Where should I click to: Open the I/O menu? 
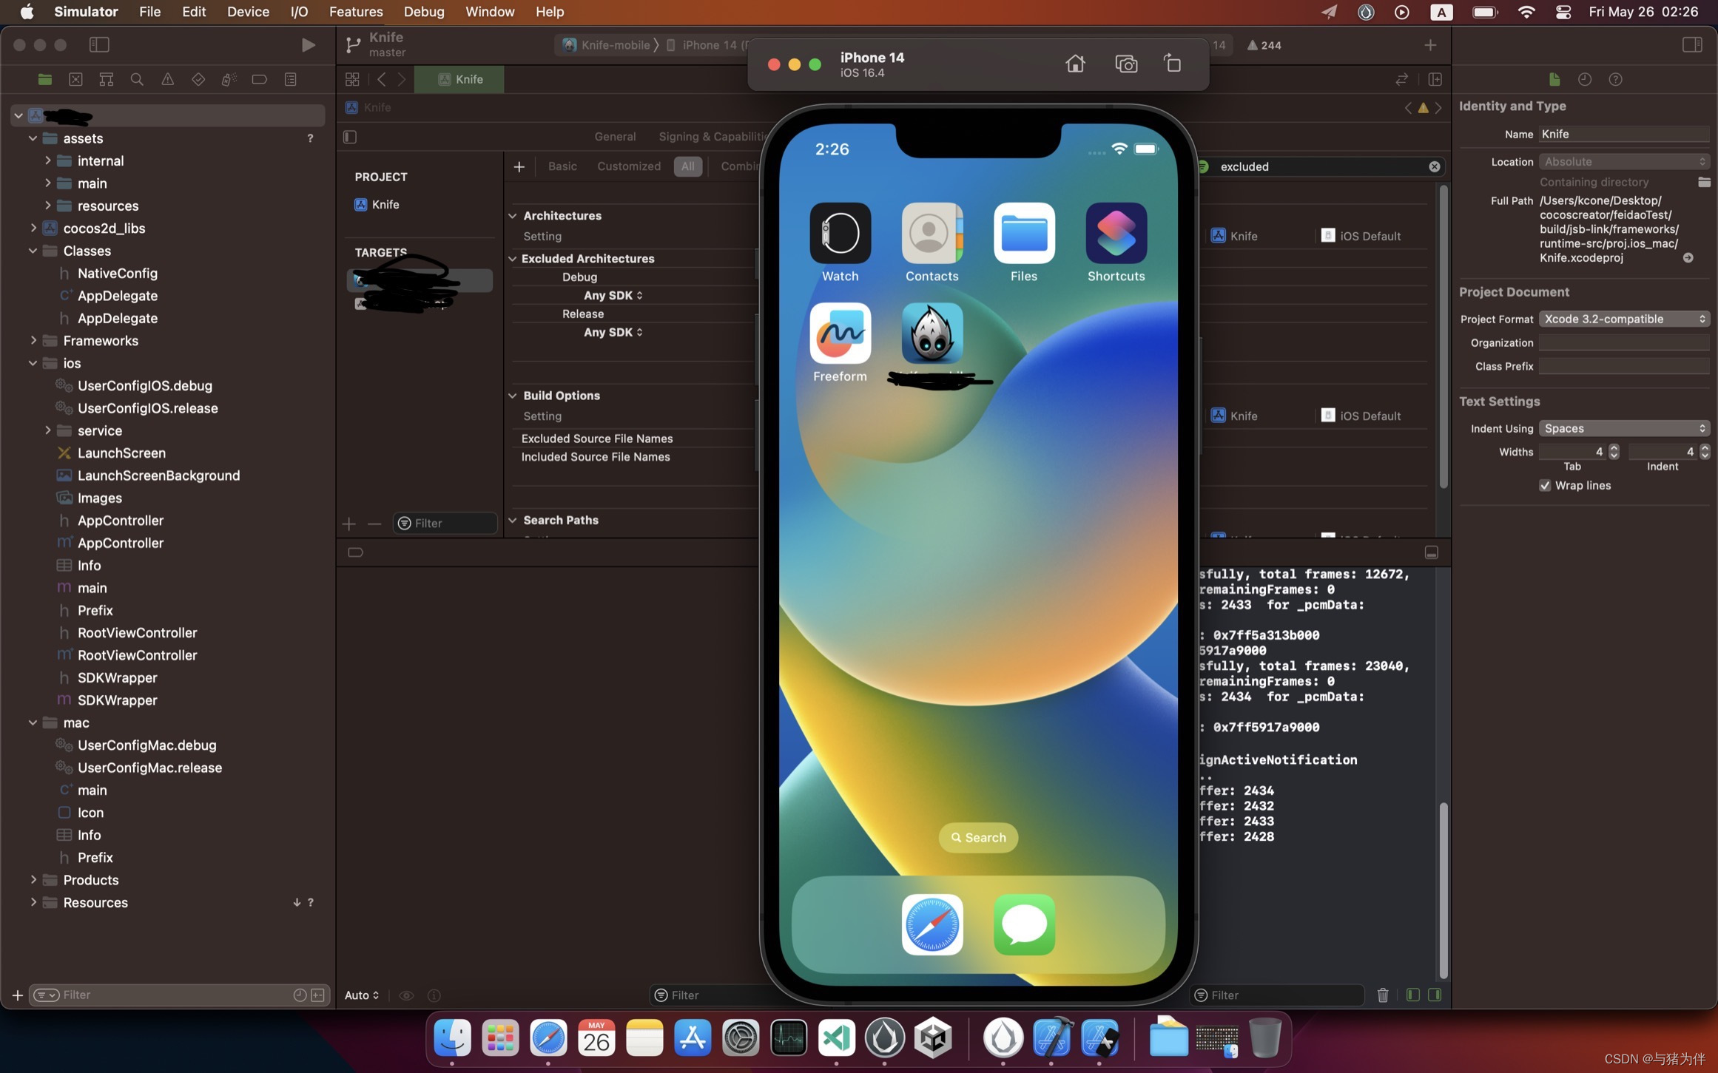coord(299,12)
